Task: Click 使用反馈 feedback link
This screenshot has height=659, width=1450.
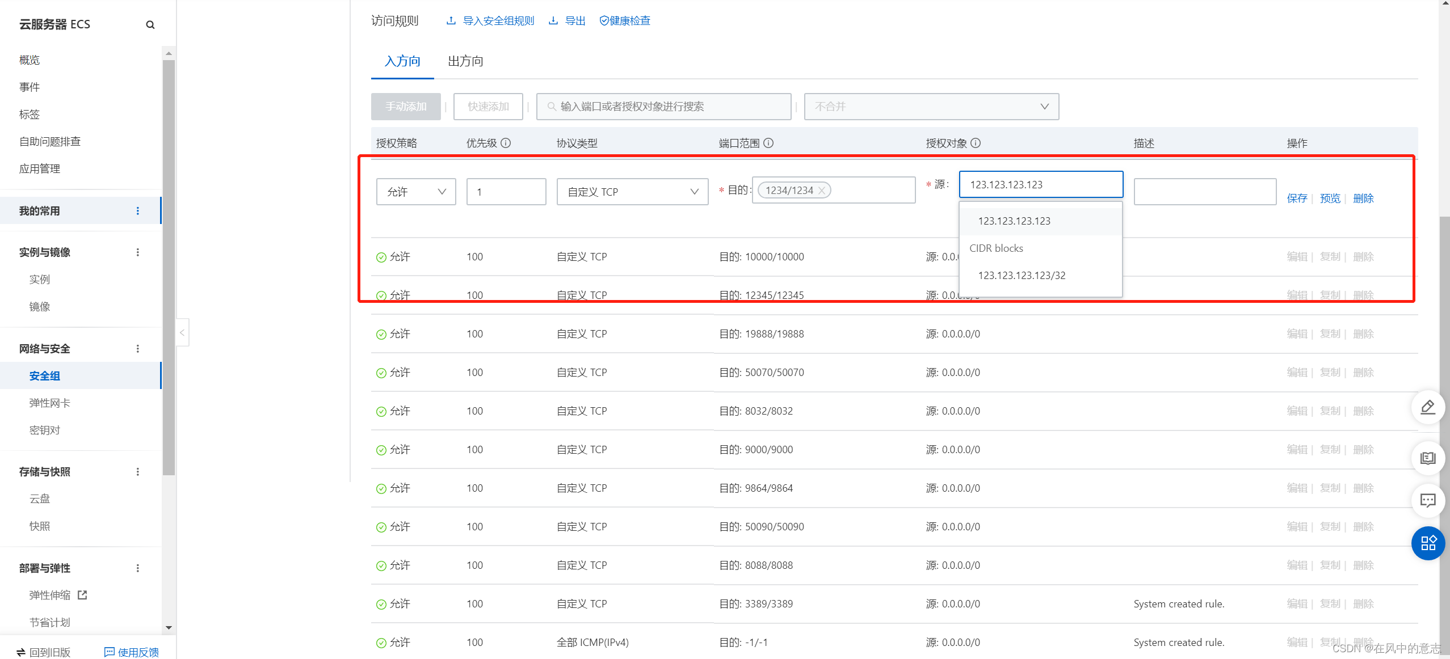Action: (132, 652)
